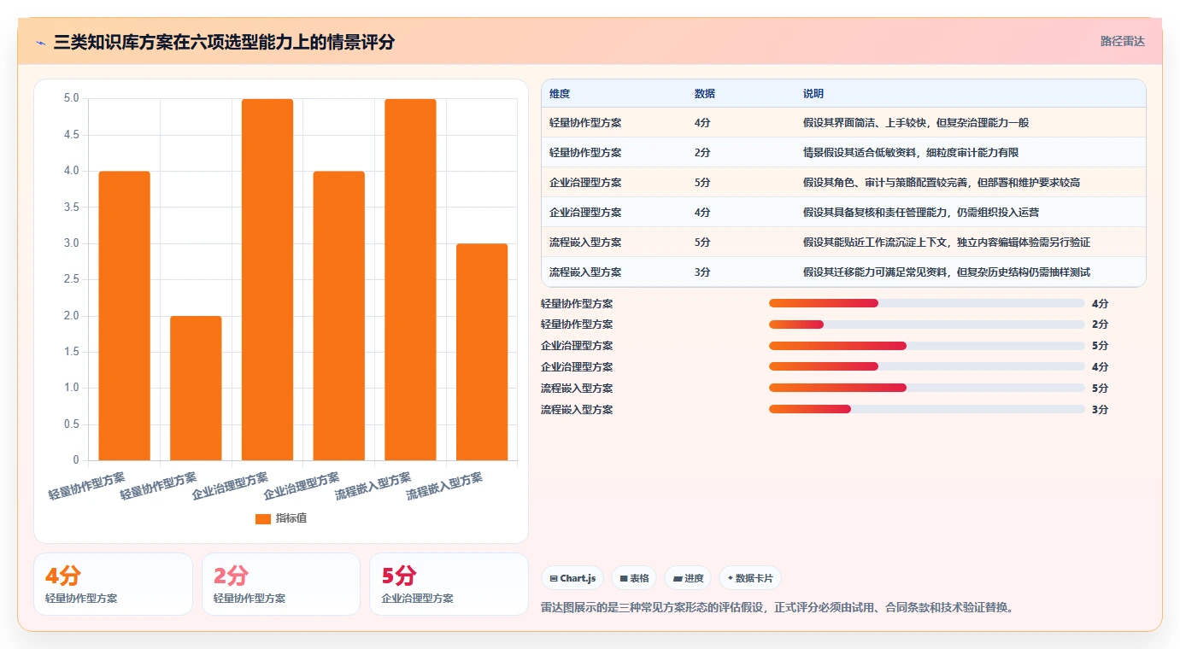Click the 企业治理型方案 bar reaching 4.0
Viewport: 1180px width, 649px height.
click(338, 316)
